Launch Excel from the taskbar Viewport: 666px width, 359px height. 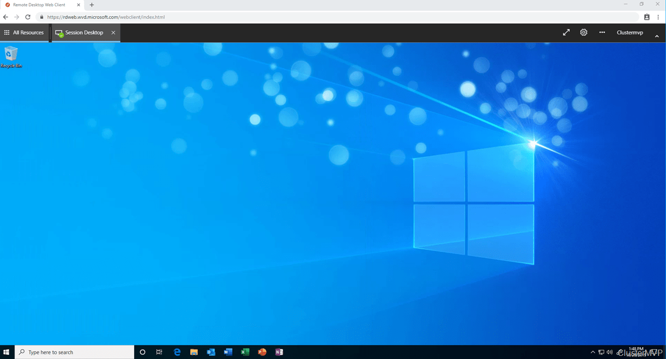coord(245,352)
